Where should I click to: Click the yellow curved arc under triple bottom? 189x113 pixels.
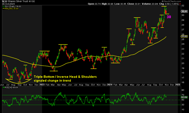point(19,81)
